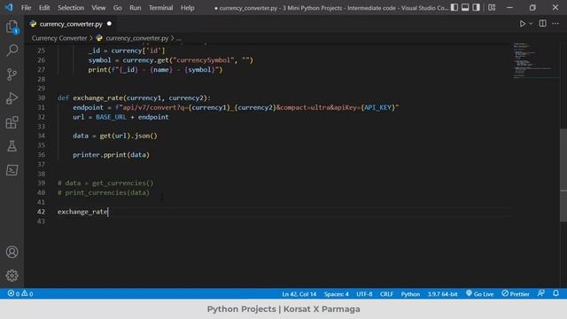Run the Python file with play button
This screenshot has width=567, height=319.
coord(522,24)
